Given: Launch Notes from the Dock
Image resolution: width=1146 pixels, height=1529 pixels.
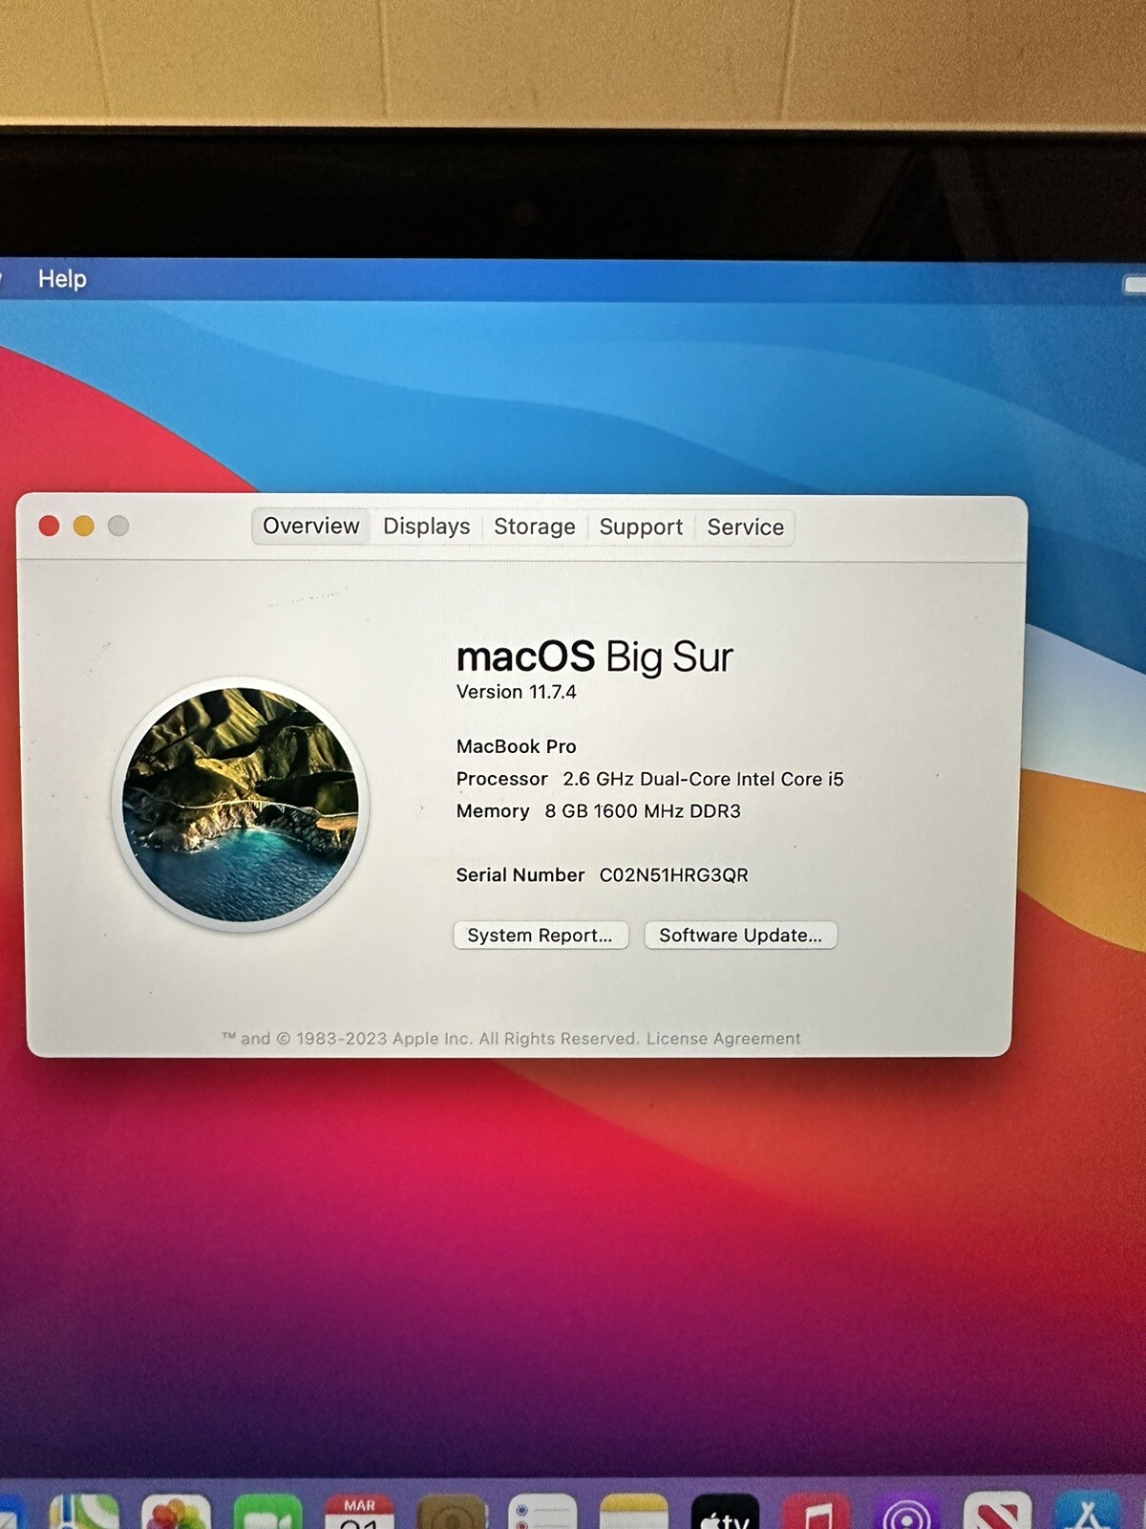Looking at the screenshot, I should [x=634, y=1513].
